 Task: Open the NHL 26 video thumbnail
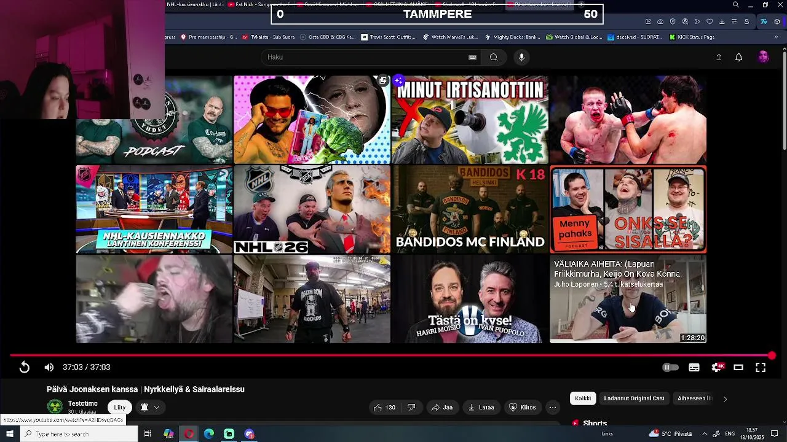312,209
